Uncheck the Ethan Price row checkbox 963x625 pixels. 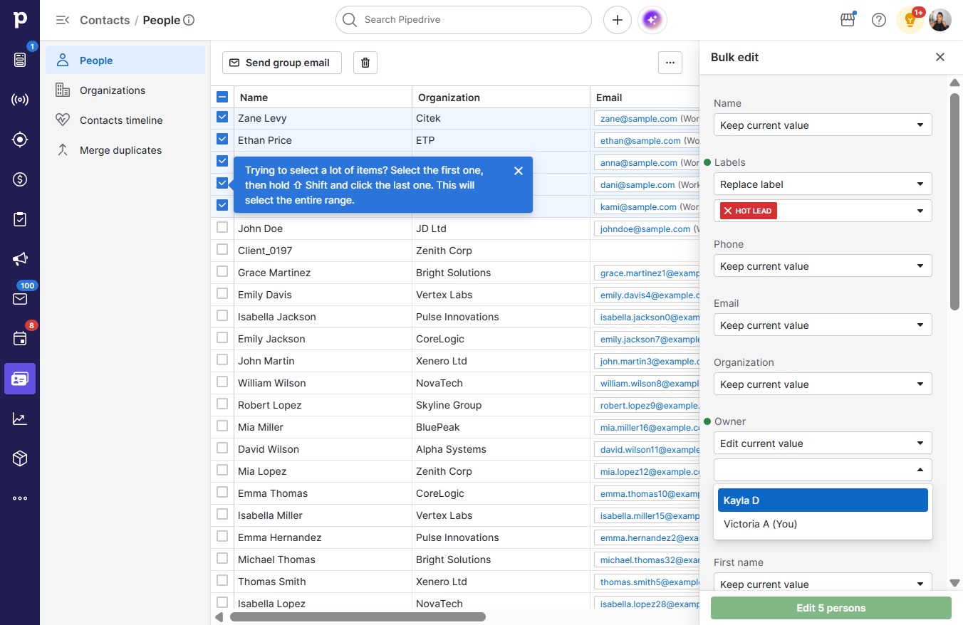[x=222, y=139]
